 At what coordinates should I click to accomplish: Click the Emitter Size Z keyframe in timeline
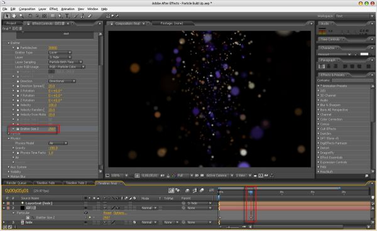click(251, 218)
